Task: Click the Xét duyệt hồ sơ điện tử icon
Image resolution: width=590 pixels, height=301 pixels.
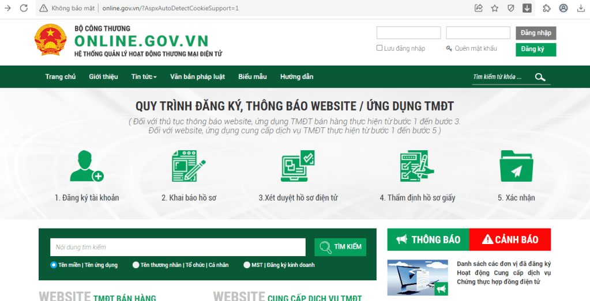Action: click(x=298, y=166)
